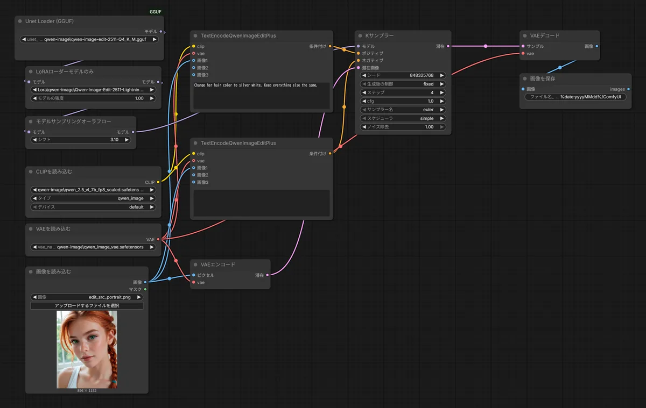Decrement the シード value with its left arrow
Image resolution: width=646 pixels, height=408 pixels.
pyautogui.click(x=364, y=75)
